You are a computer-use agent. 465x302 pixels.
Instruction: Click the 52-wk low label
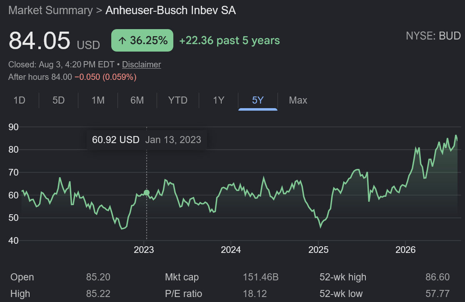[x=341, y=294]
